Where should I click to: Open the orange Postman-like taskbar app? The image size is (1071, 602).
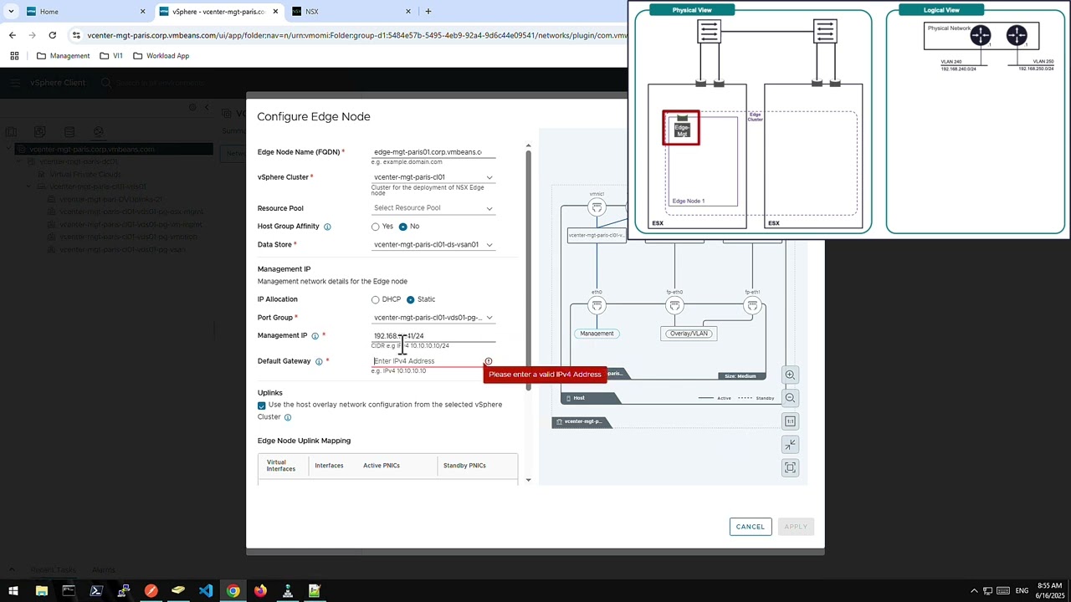pyautogui.click(x=151, y=591)
